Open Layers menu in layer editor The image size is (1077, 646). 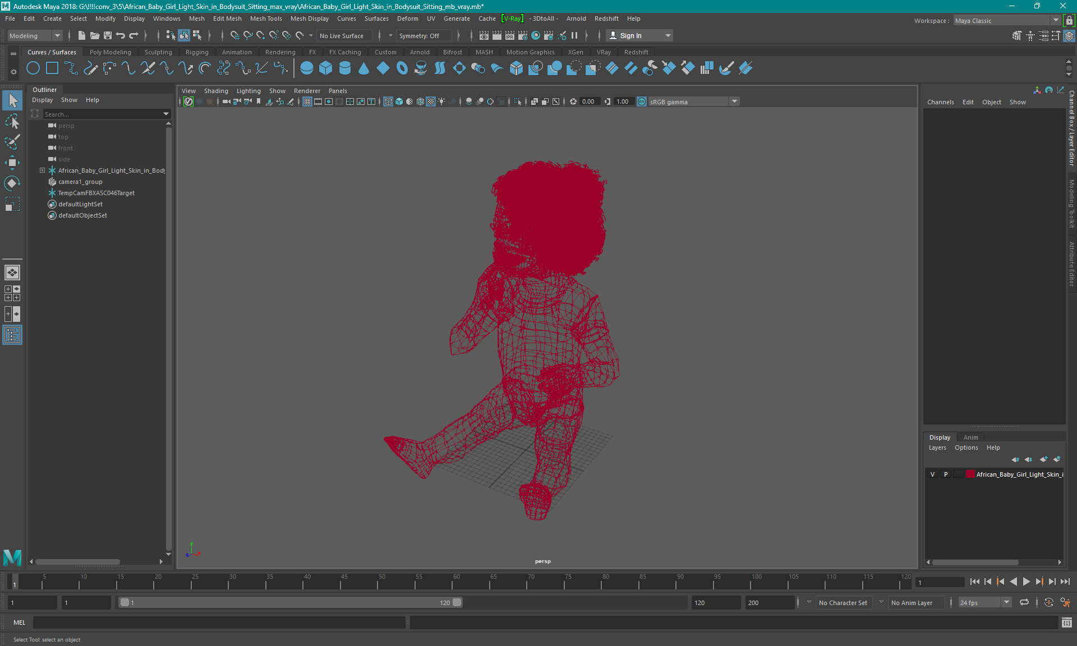[x=937, y=447]
